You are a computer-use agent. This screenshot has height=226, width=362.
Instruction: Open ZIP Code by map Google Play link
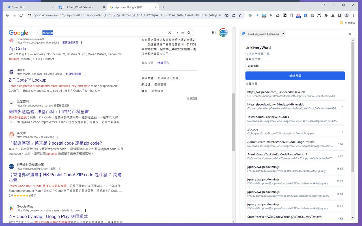tap(48, 216)
